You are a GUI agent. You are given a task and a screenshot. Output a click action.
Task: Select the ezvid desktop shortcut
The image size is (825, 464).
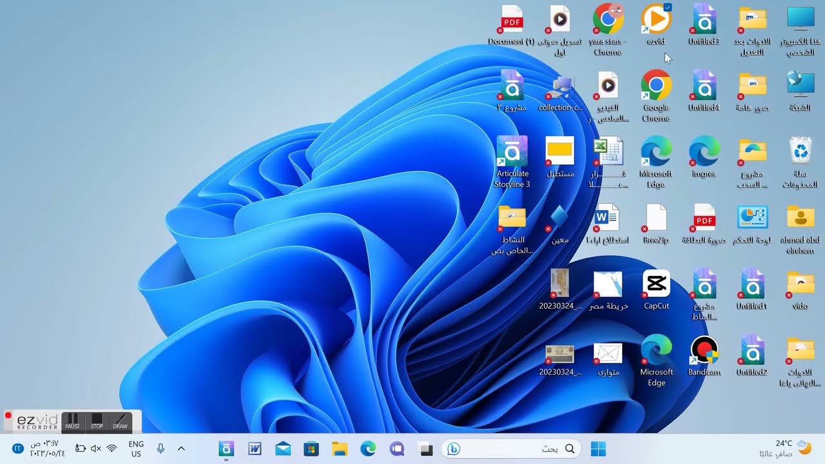click(x=656, y=26)
